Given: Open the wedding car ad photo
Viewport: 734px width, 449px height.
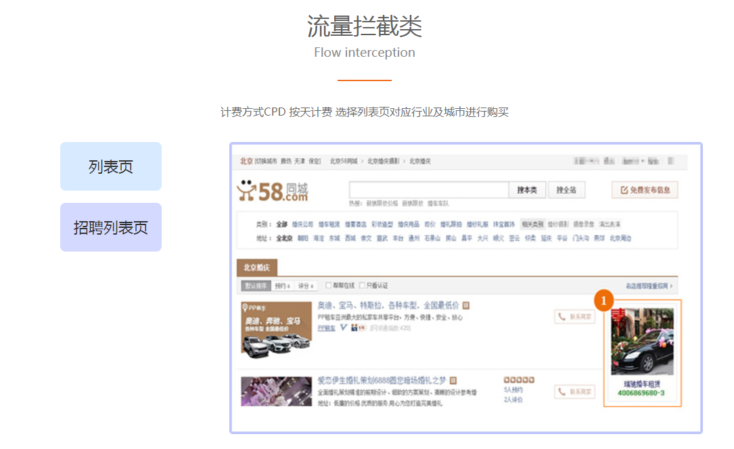Looking at the screenshot, I should (642, 341).
